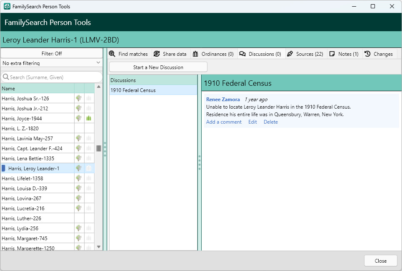Viewport: 402px width, 271px height.
Task: Show the Changes tab
Action: tap(379, 54)
